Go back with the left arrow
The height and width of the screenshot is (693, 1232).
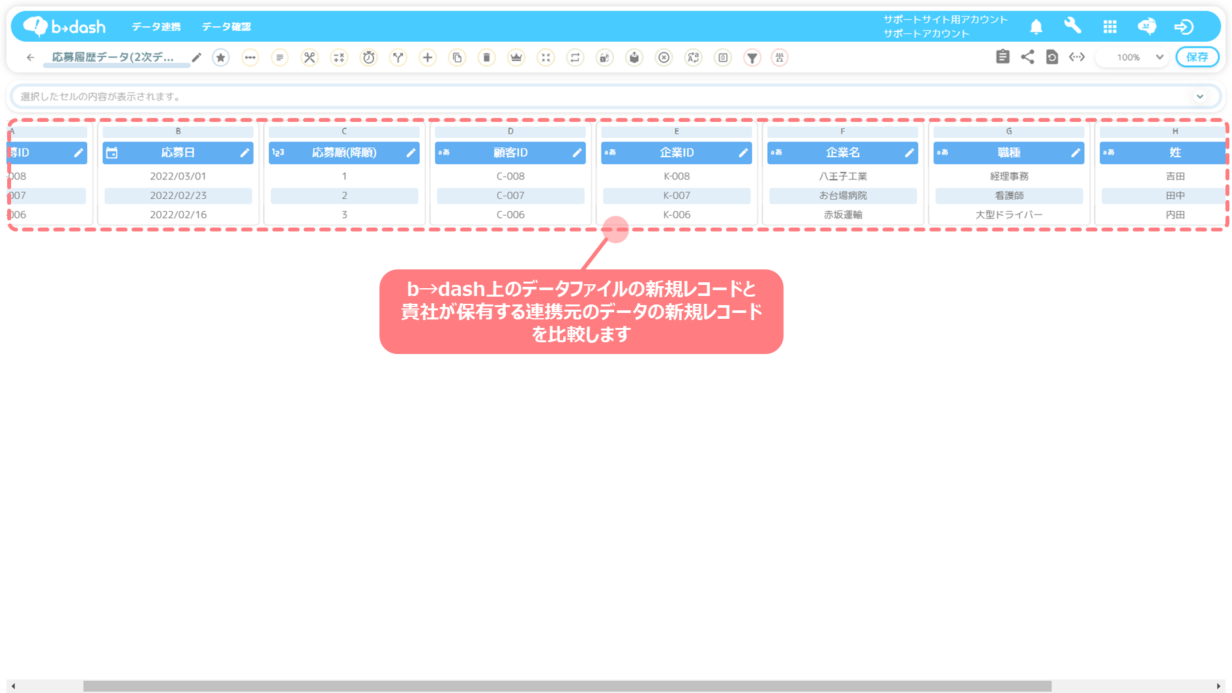click(30, 57)
